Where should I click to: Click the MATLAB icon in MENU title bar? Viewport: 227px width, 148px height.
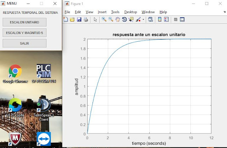pyautogui.click(x=3, y=4)
